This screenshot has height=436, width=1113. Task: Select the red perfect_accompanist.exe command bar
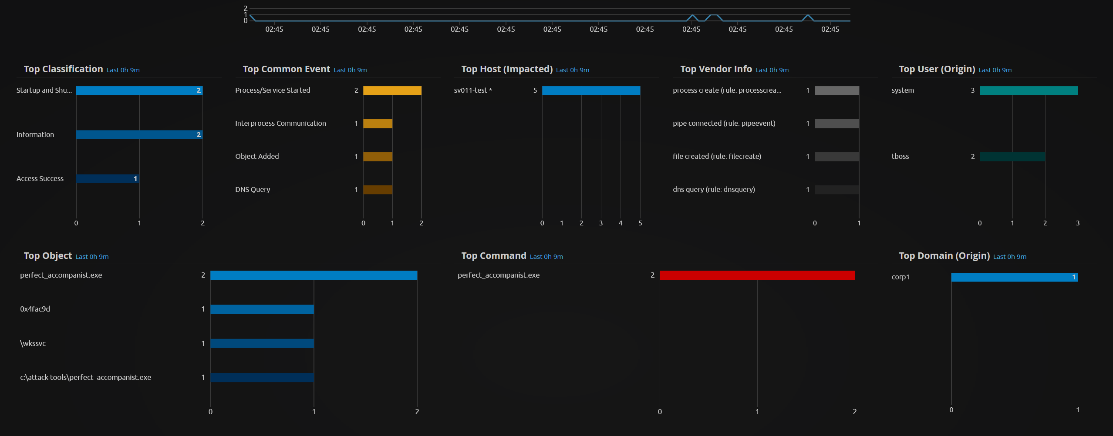[757, 275]
